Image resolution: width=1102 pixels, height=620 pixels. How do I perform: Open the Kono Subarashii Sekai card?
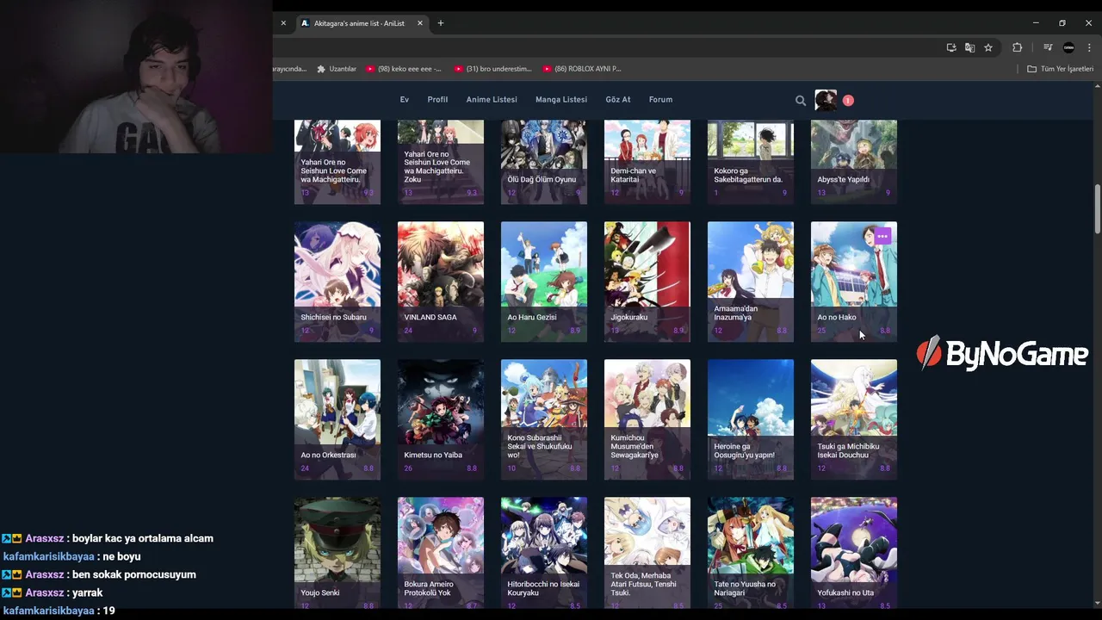[x=544, y=419]
